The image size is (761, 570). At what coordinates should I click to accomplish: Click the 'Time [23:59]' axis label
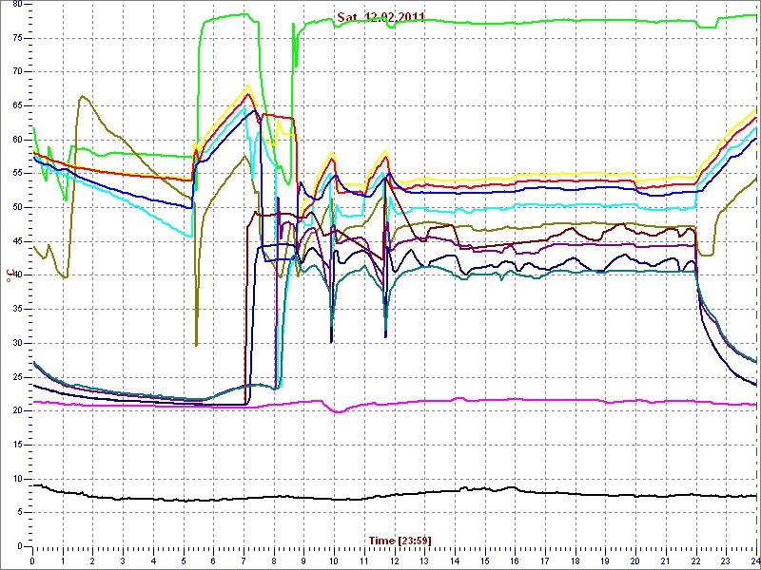click(x=400, y=541)
